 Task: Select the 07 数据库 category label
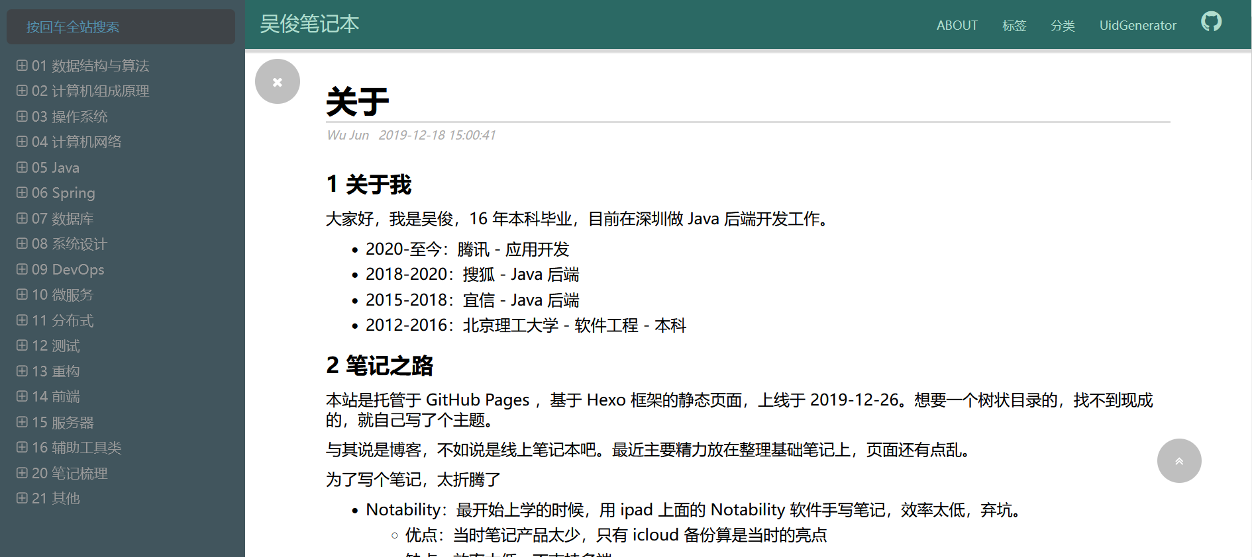point(63,218)
